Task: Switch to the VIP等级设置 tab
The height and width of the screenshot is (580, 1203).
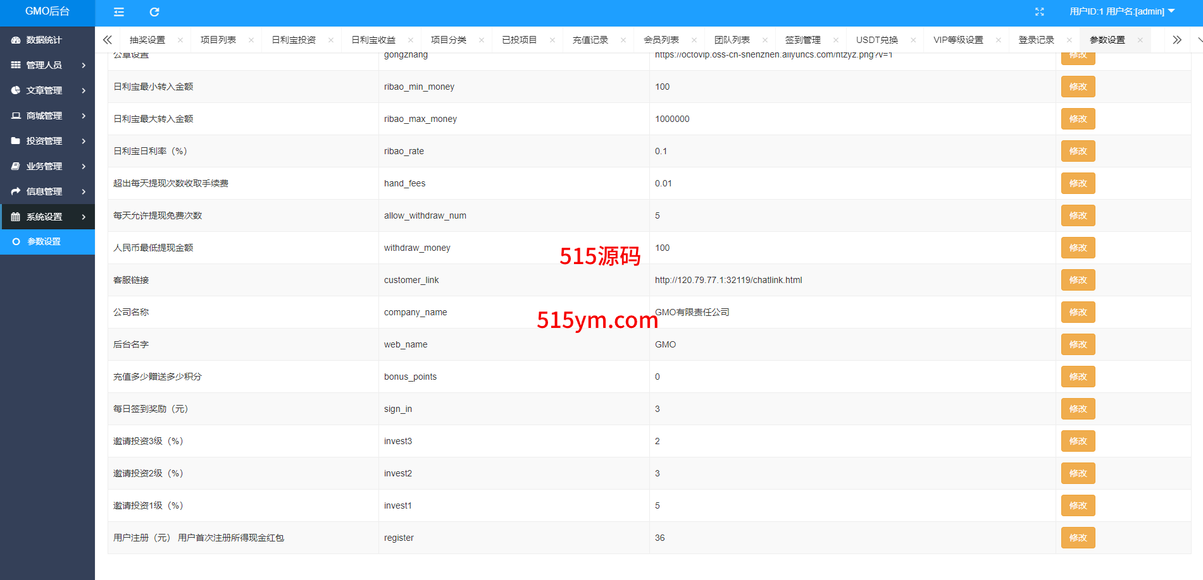Action: [958, 40]
